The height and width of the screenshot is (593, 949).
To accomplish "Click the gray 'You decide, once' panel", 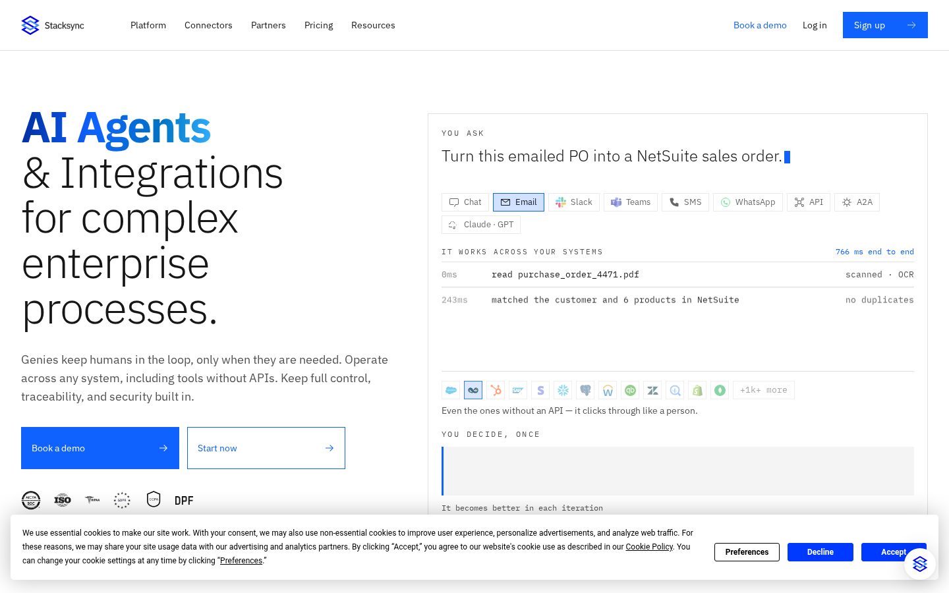I will coord(677,471).
